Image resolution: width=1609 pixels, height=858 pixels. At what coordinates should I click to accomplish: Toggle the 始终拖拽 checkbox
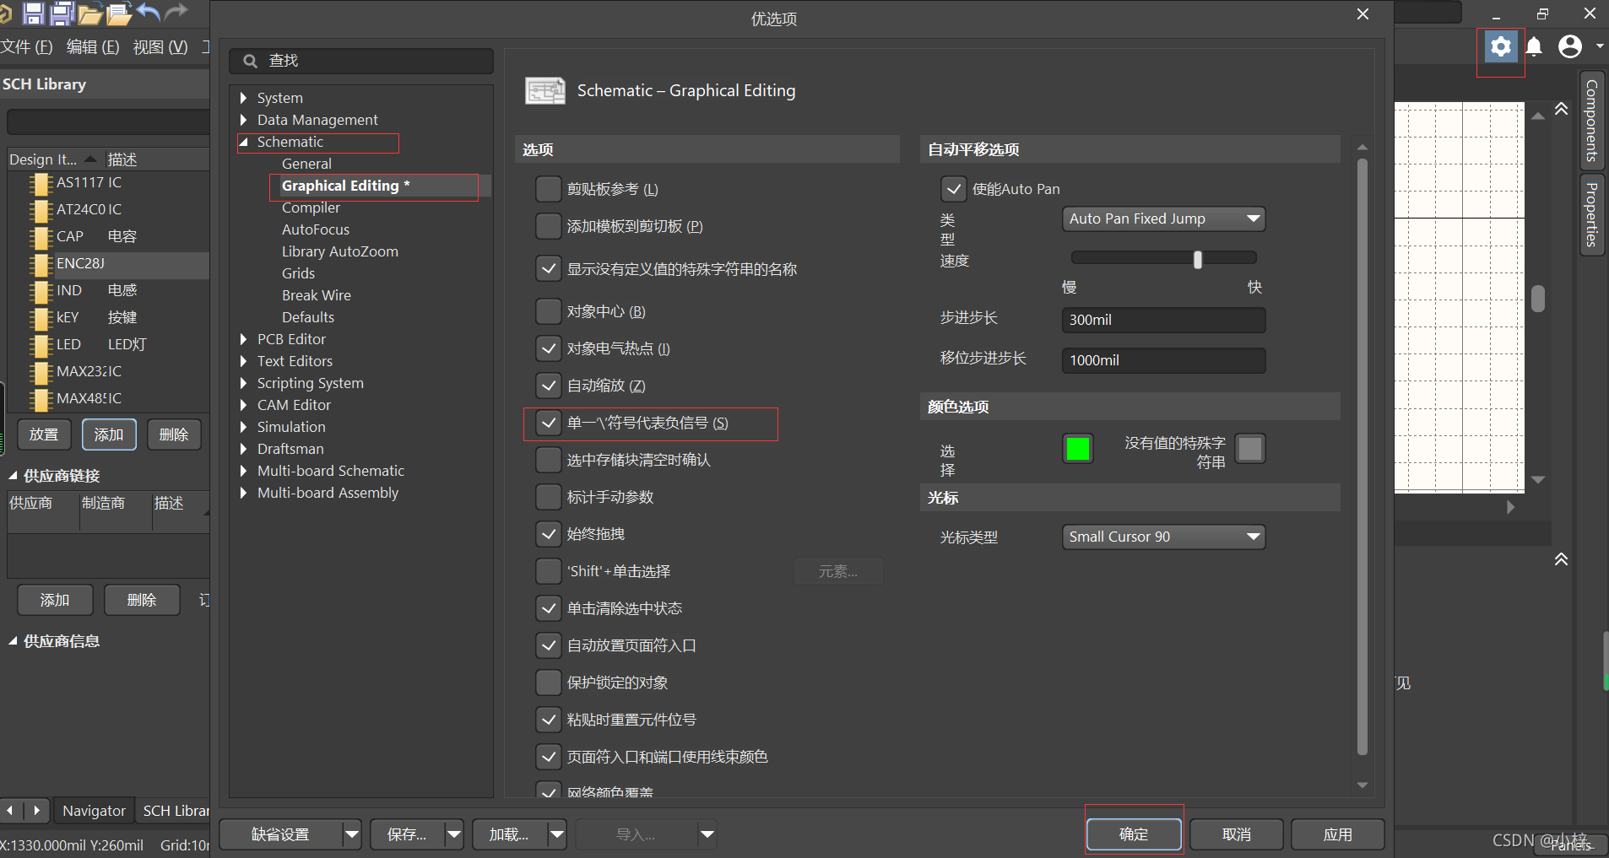tap(549, 534)
